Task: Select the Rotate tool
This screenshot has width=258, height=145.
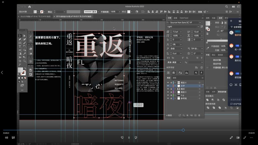Action: (24, 46)
